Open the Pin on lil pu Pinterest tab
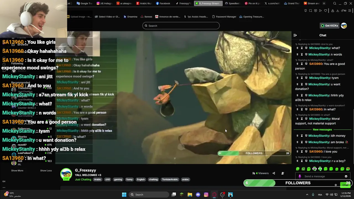The height and width of the screenshot is (199, 354). (252, 3)
